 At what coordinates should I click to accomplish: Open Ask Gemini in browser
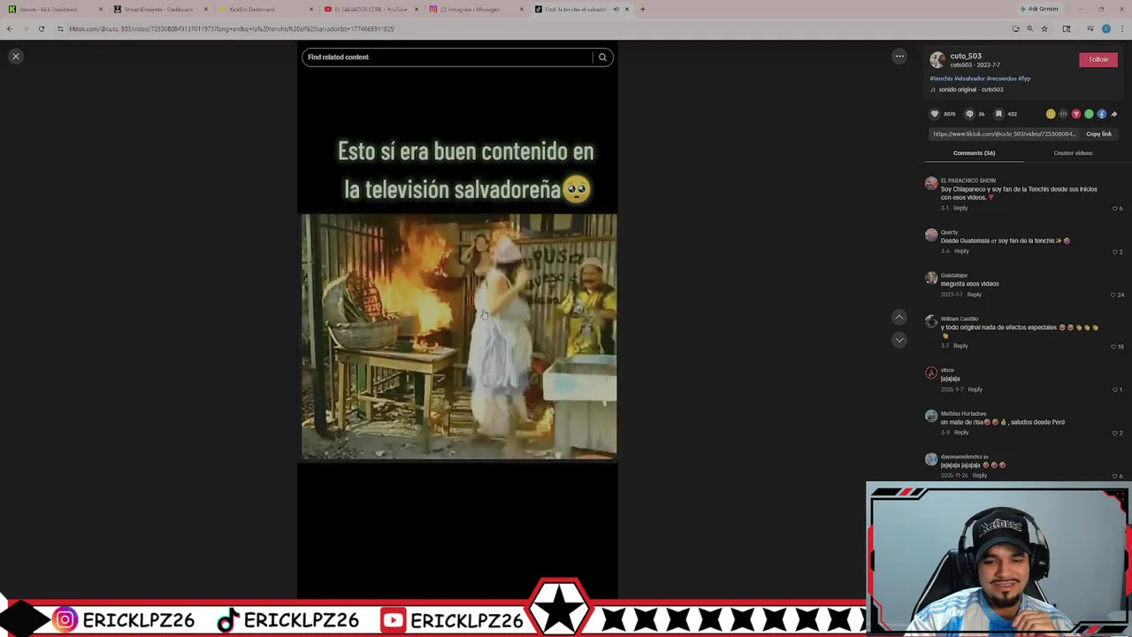(1039, 10)
